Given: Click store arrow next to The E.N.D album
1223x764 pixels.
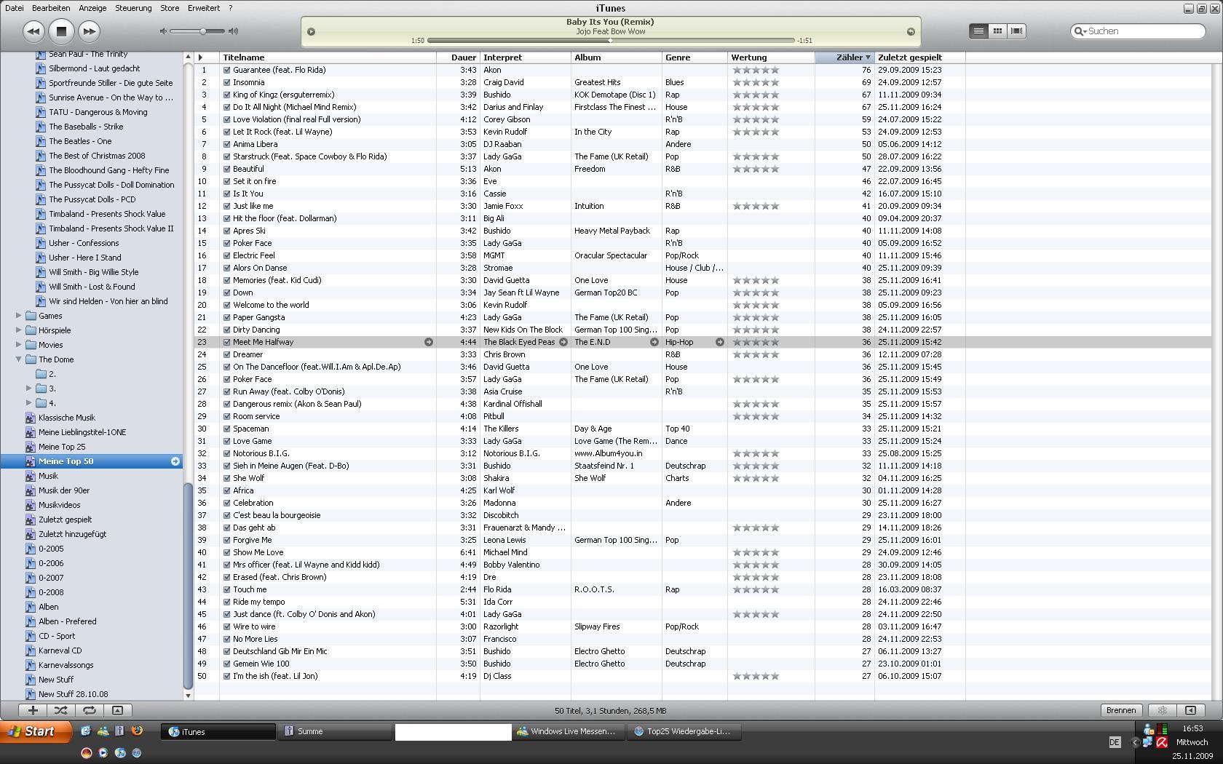Looking at the screenshot, I should tap(654, 342).
